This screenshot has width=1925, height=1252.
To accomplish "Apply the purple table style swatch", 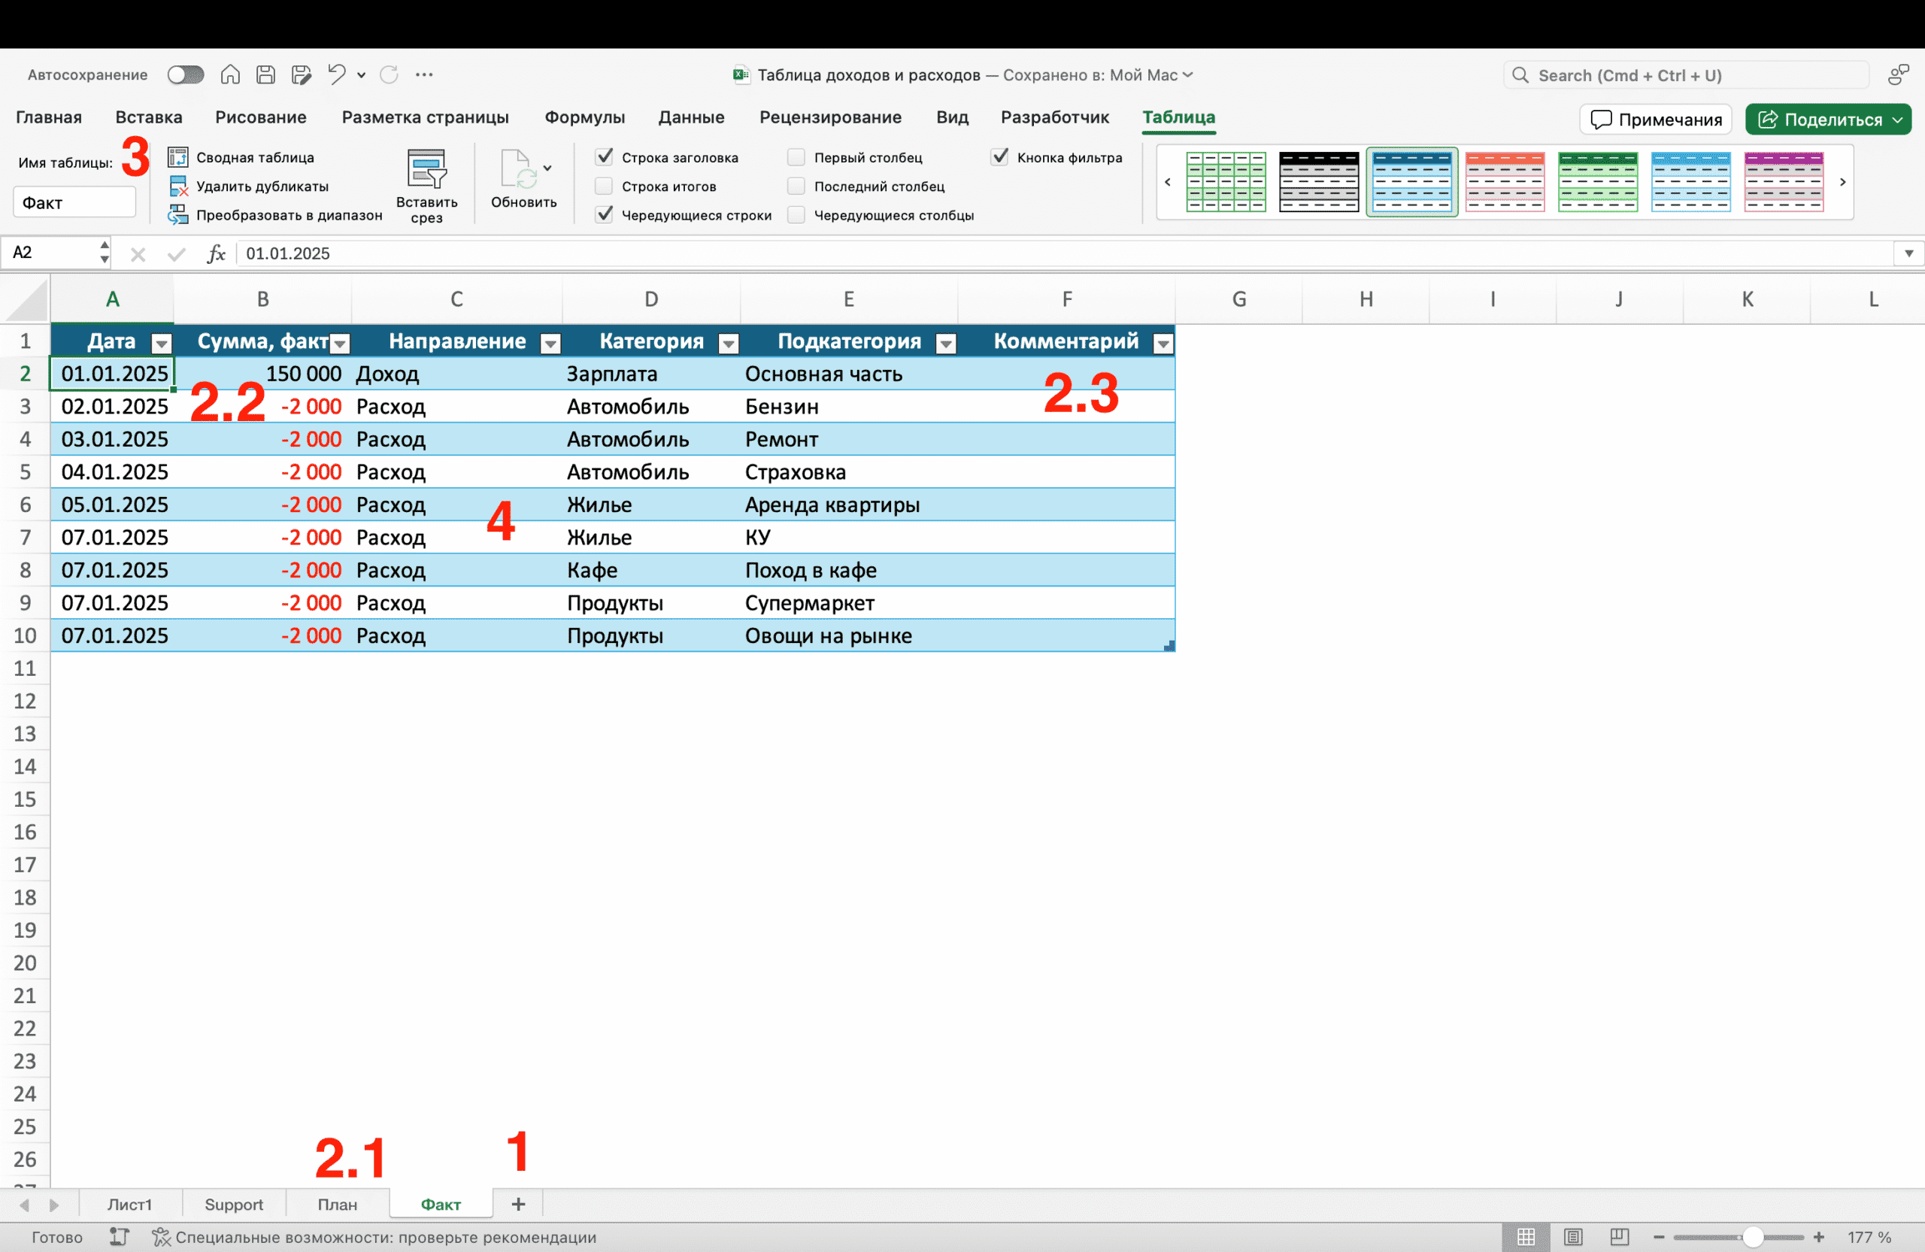I will (1784, 182).
